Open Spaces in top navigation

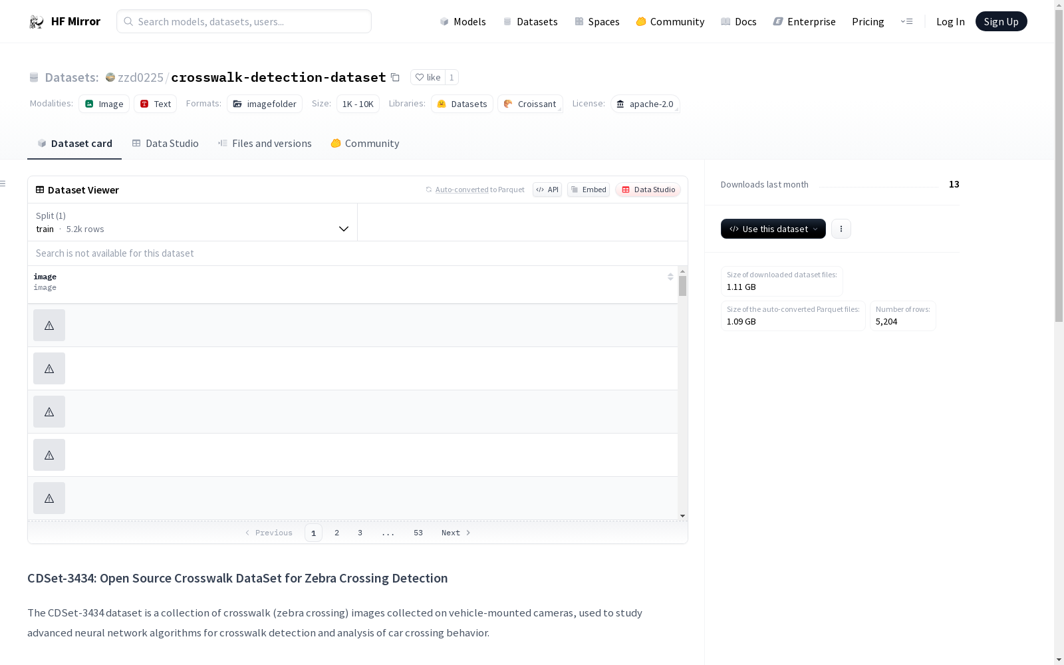(x=597, y=22)
